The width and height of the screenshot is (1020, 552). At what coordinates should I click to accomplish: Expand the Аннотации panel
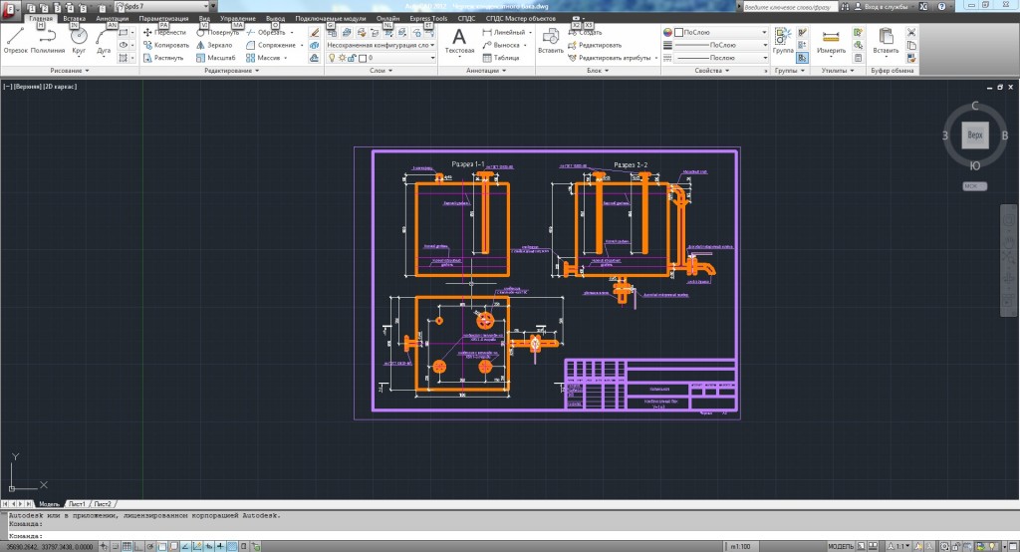click(x=486, y=71)
